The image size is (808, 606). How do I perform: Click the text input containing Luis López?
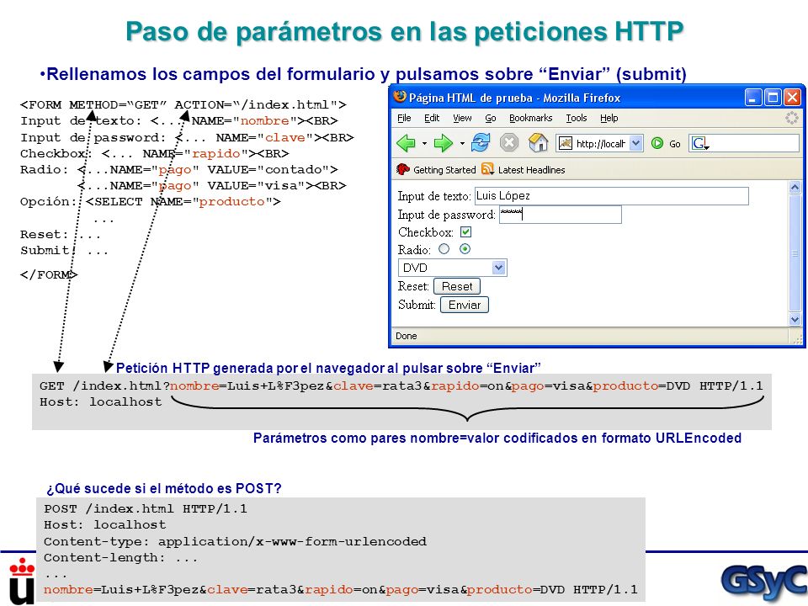[612, 196]
